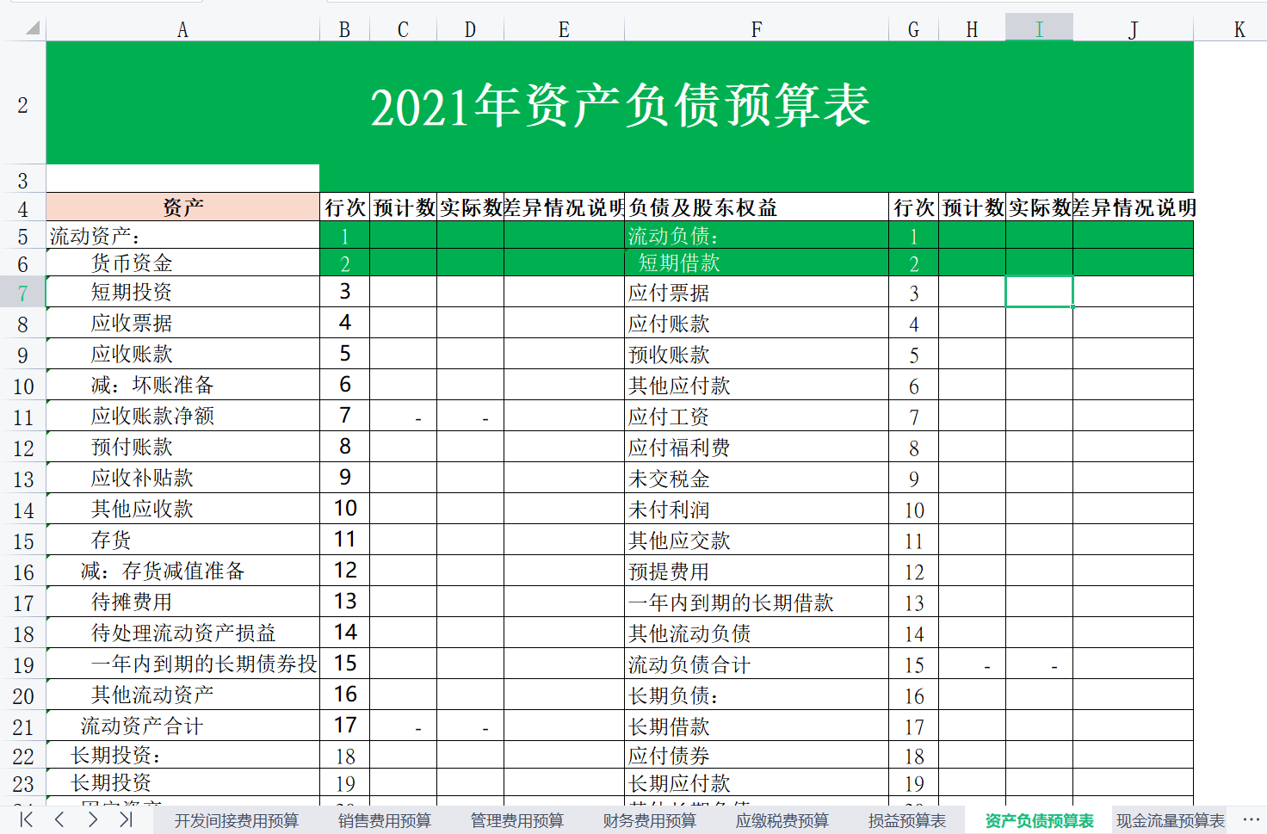Select the 减：坏账准备 cell
This screenshot has height=834, width=1267.
[182, 385]
